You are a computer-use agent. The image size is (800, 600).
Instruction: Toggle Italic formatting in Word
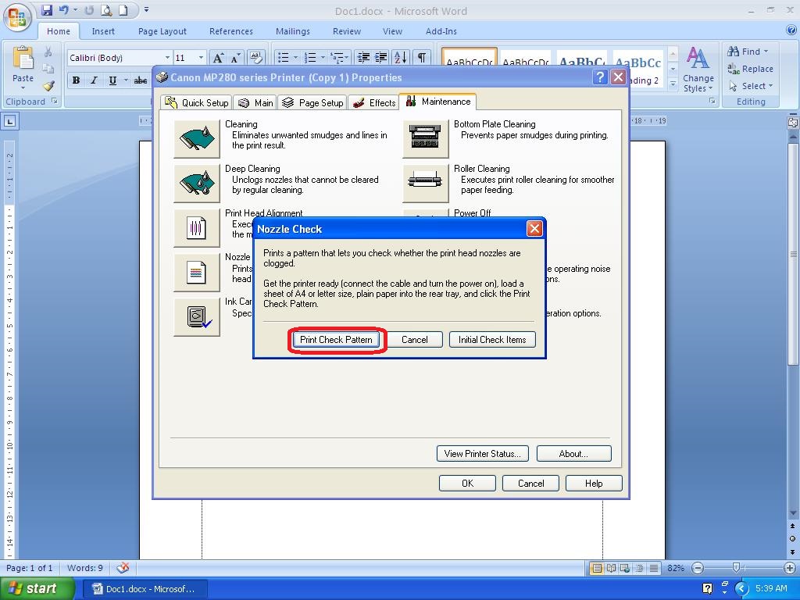pyautogui.click(x=94, y=80)
